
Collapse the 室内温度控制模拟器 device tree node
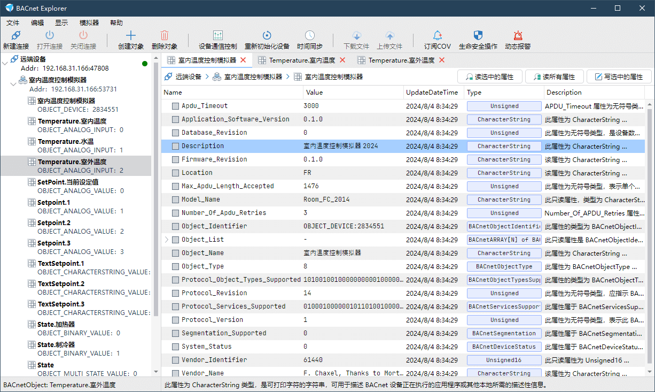14,84
